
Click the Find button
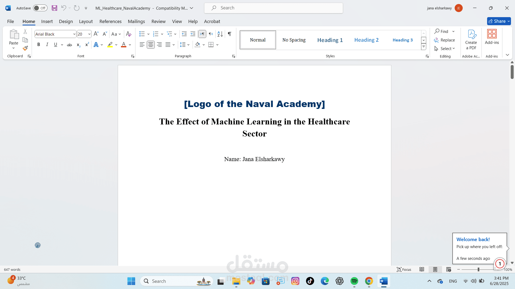coord(442,31)
